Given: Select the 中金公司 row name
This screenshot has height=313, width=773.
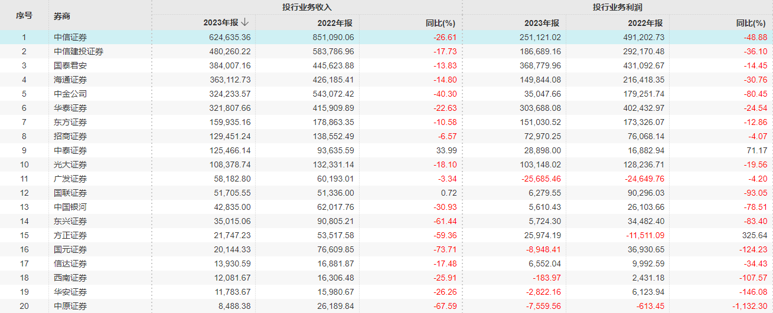Looking at the screenshot, I should 70,94.
